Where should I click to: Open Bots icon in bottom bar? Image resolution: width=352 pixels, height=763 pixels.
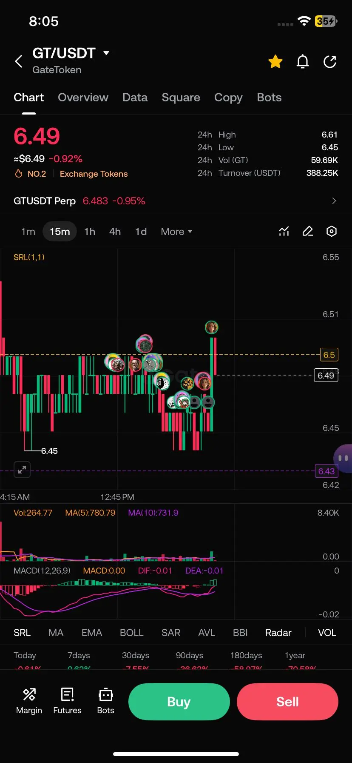[105, 701]
